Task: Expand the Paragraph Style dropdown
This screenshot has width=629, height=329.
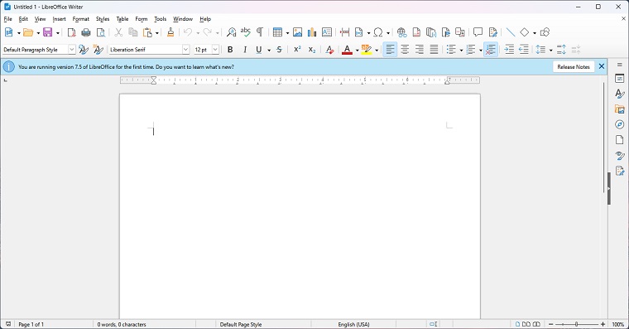Action: pyautogui.click(x=71, y=50)
